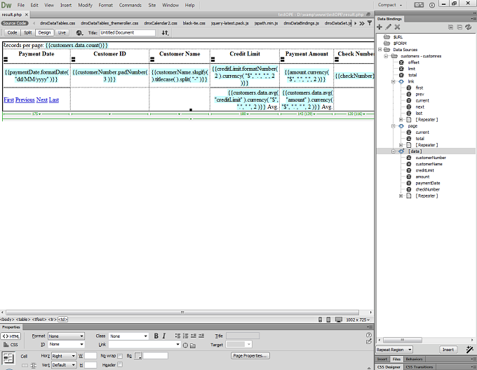Screen dimensions: 477x370
Task: Switch to Code view
Action: pyautogui.click(x=12, y=33)
